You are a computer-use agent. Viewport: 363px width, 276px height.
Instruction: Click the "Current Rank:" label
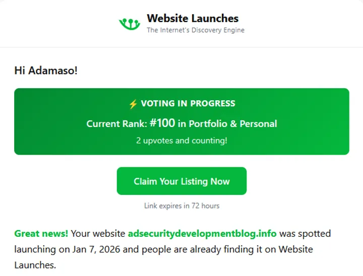coord(116,124)
